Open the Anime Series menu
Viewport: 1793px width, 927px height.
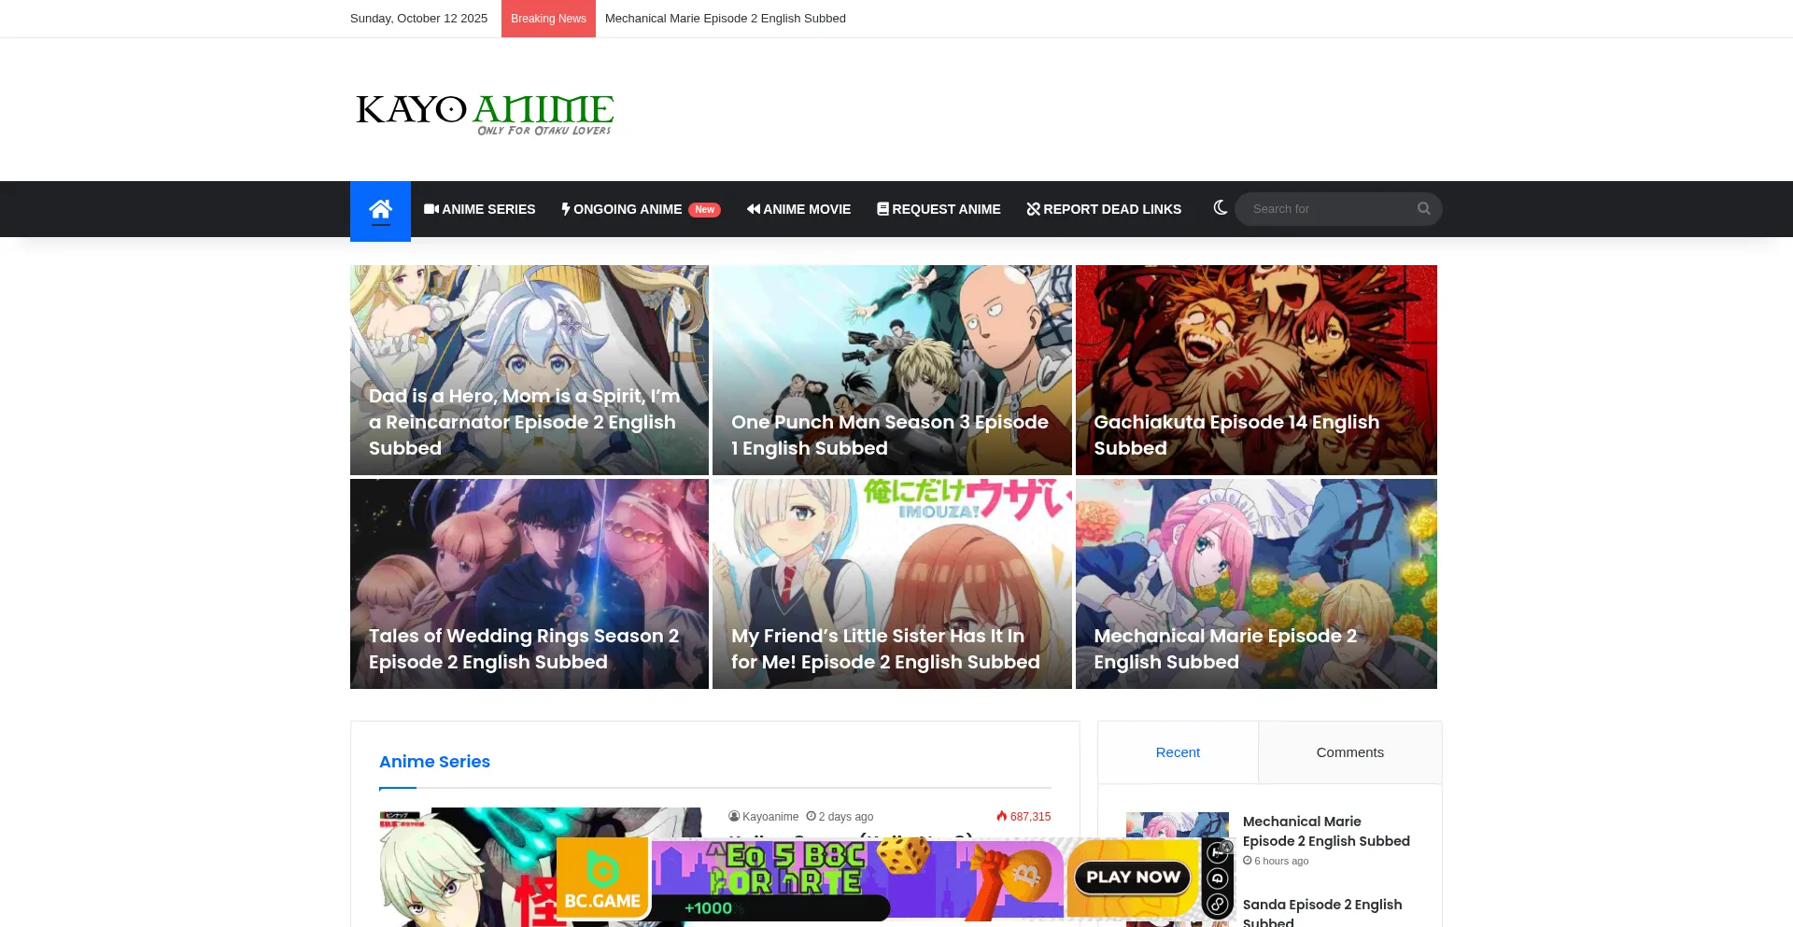[479, 209]
